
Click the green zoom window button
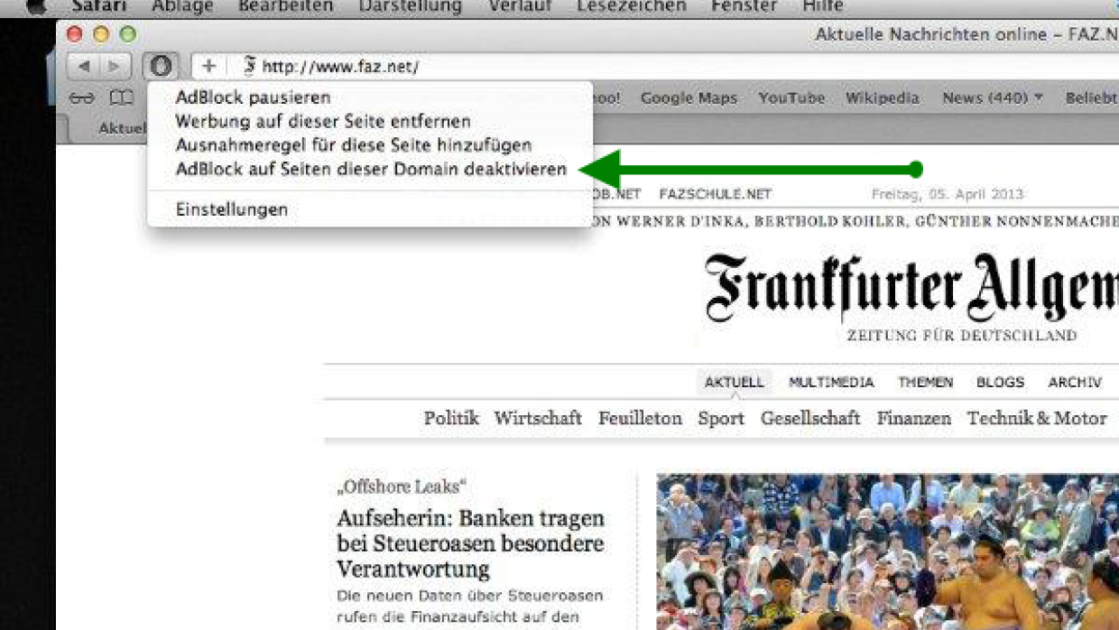click(x=128, y=34)
